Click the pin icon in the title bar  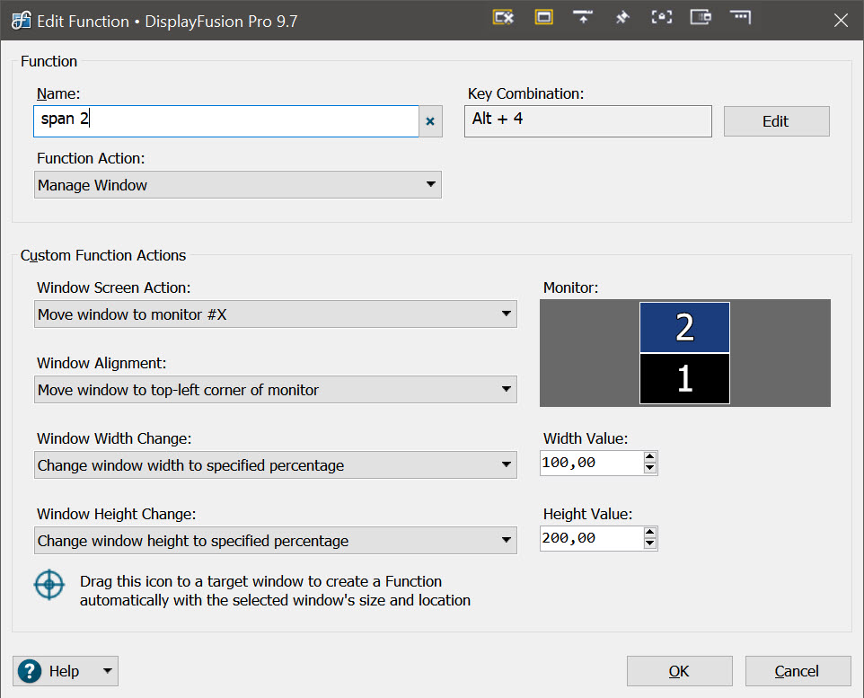click(622, 18)
